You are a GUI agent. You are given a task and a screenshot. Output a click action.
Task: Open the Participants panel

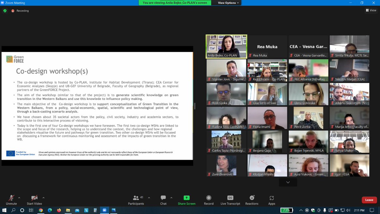(136, 200)
